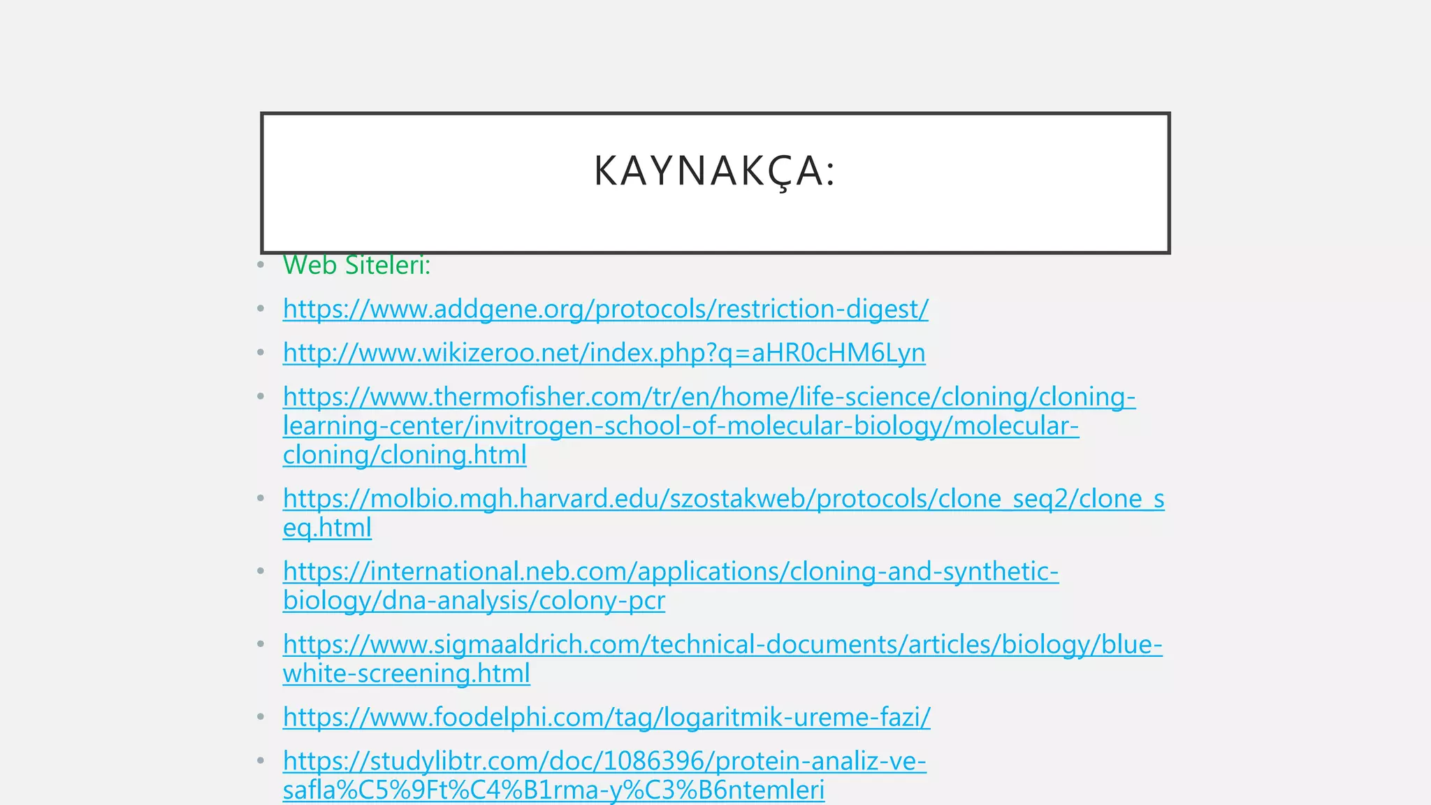Click the bullet beside the foodelphi link
The width and height of the screenshot is (1431, 805).
click(261, 717)
